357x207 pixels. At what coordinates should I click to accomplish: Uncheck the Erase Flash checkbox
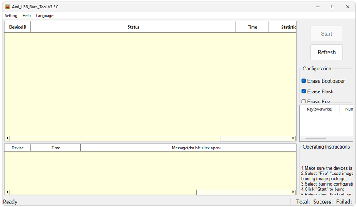(x=304, y=91)
